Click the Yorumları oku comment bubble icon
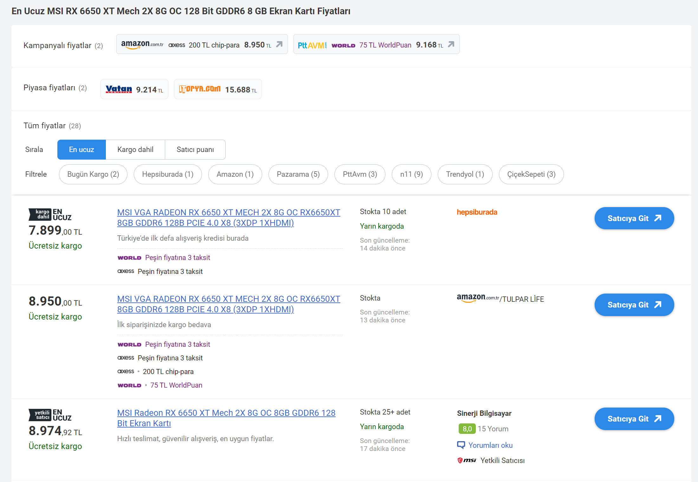Image resolution: width=698 pixels, height=482 pixels. [x=461, y=445]
